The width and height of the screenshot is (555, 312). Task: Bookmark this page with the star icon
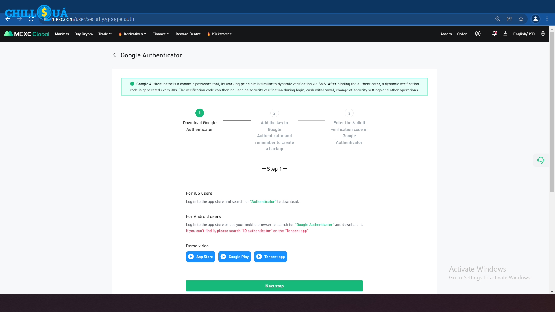click(521, 19)
